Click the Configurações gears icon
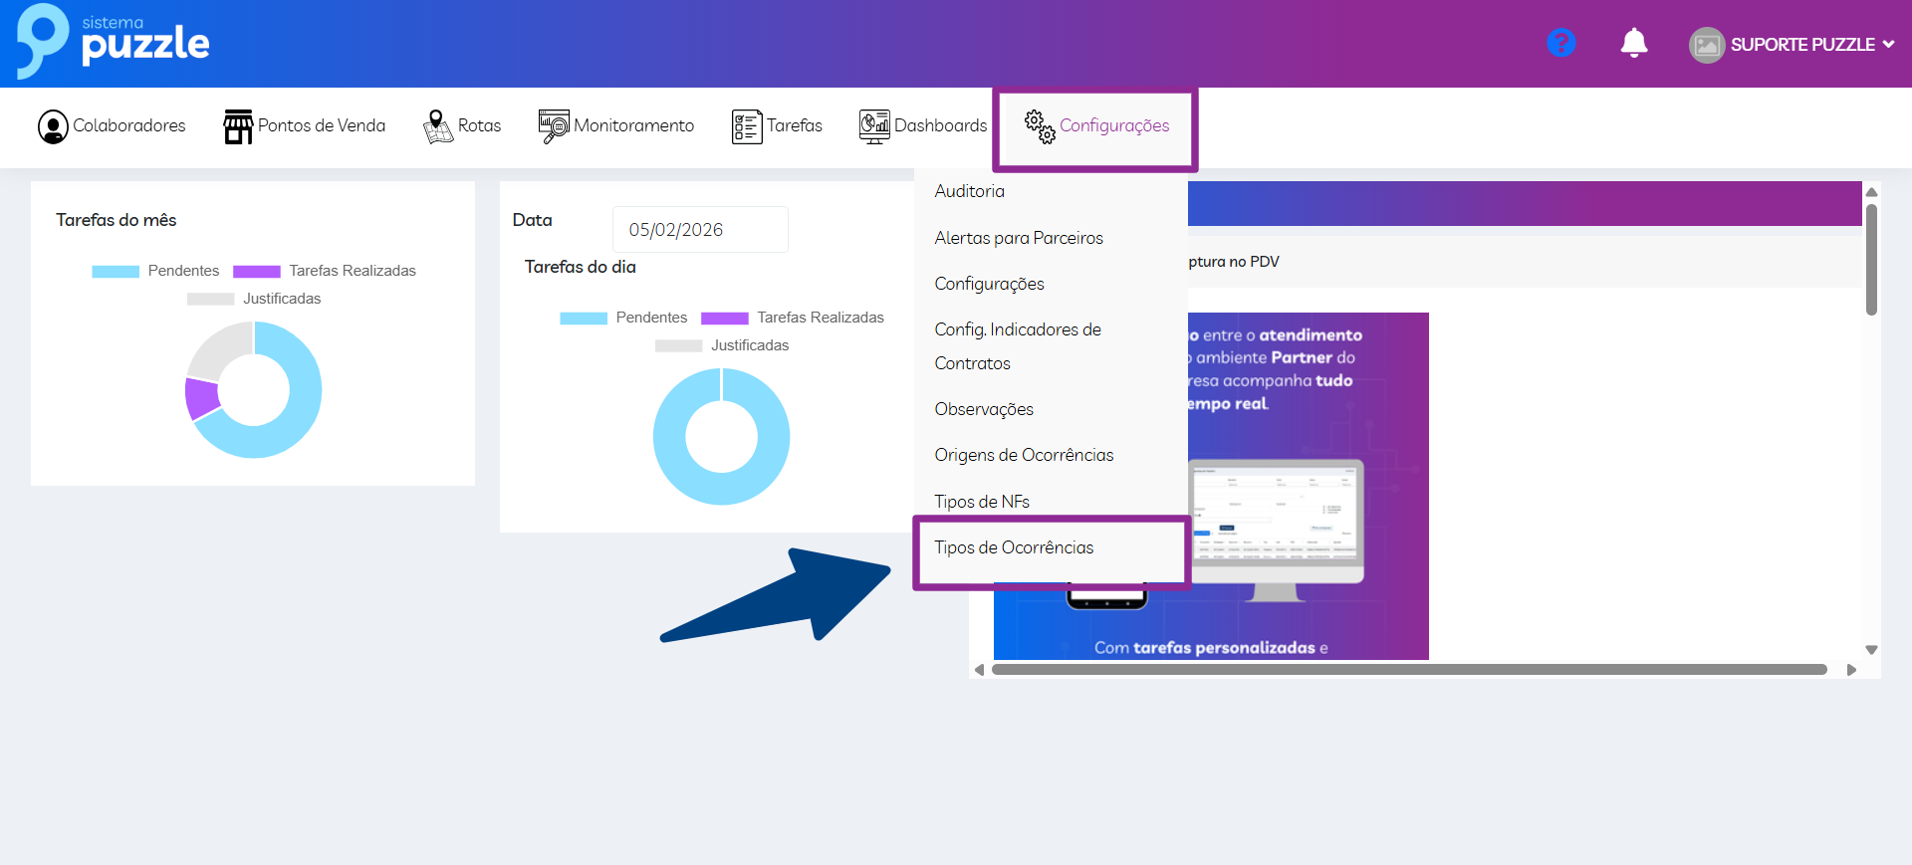This screenshot has height=865, width=1912. pos(1040,126)
